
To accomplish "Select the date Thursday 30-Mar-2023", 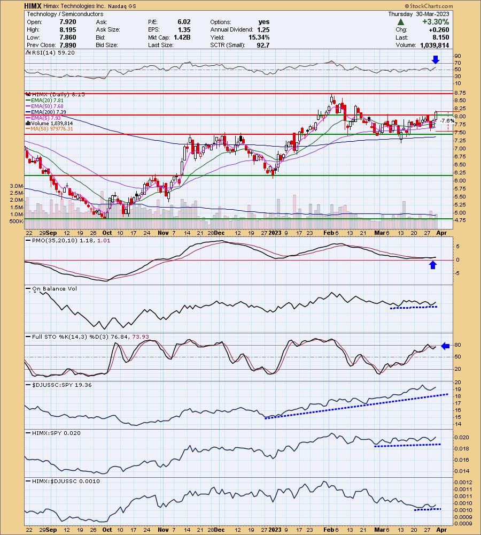I will [418, 14].
